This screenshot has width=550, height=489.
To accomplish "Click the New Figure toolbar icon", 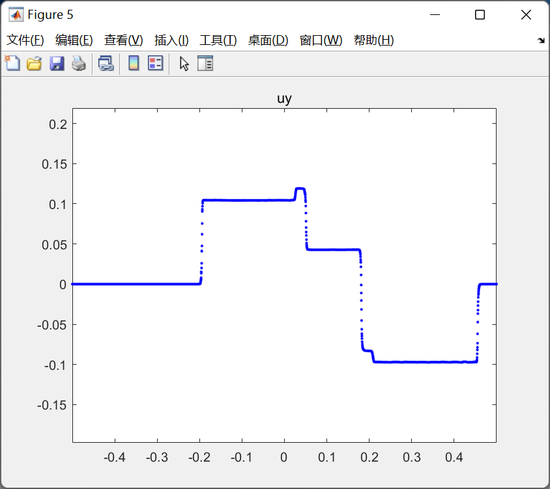I will [12, 63].
